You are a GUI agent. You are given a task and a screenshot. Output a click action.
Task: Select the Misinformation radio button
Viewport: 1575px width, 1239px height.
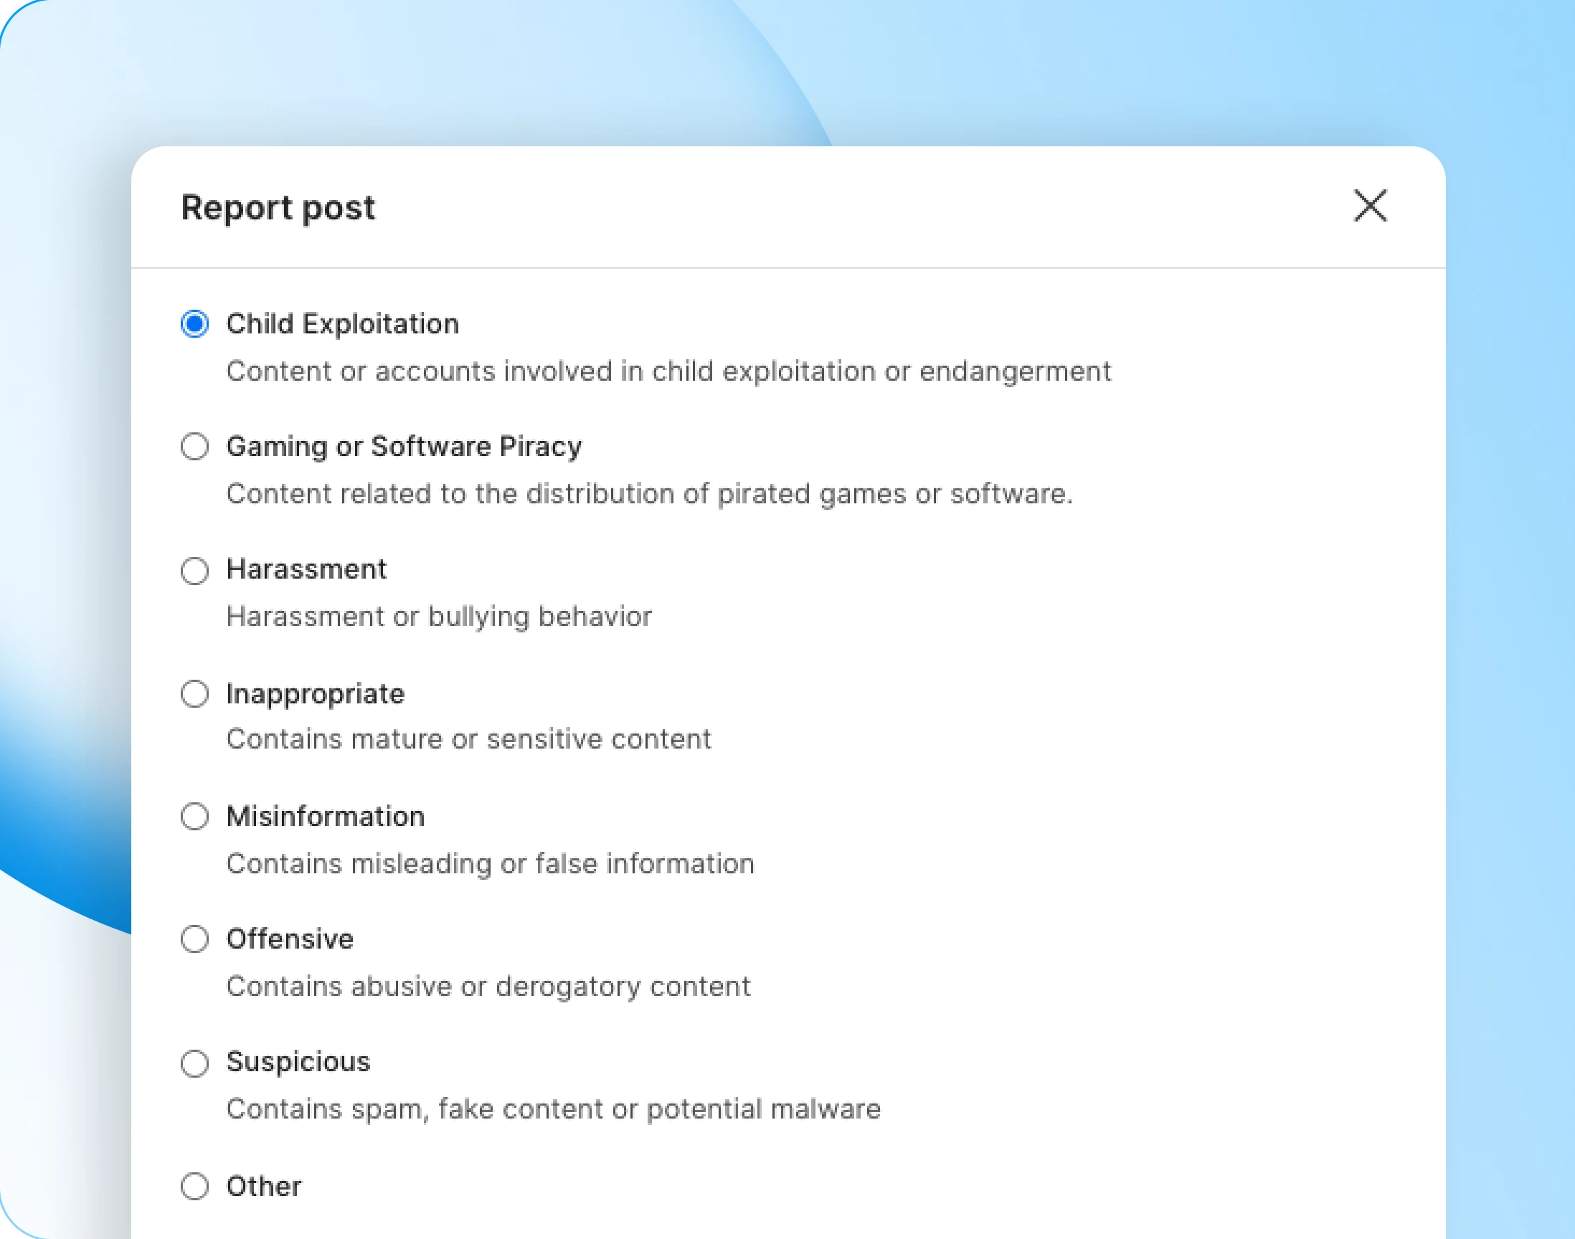[x=194, y=816]
